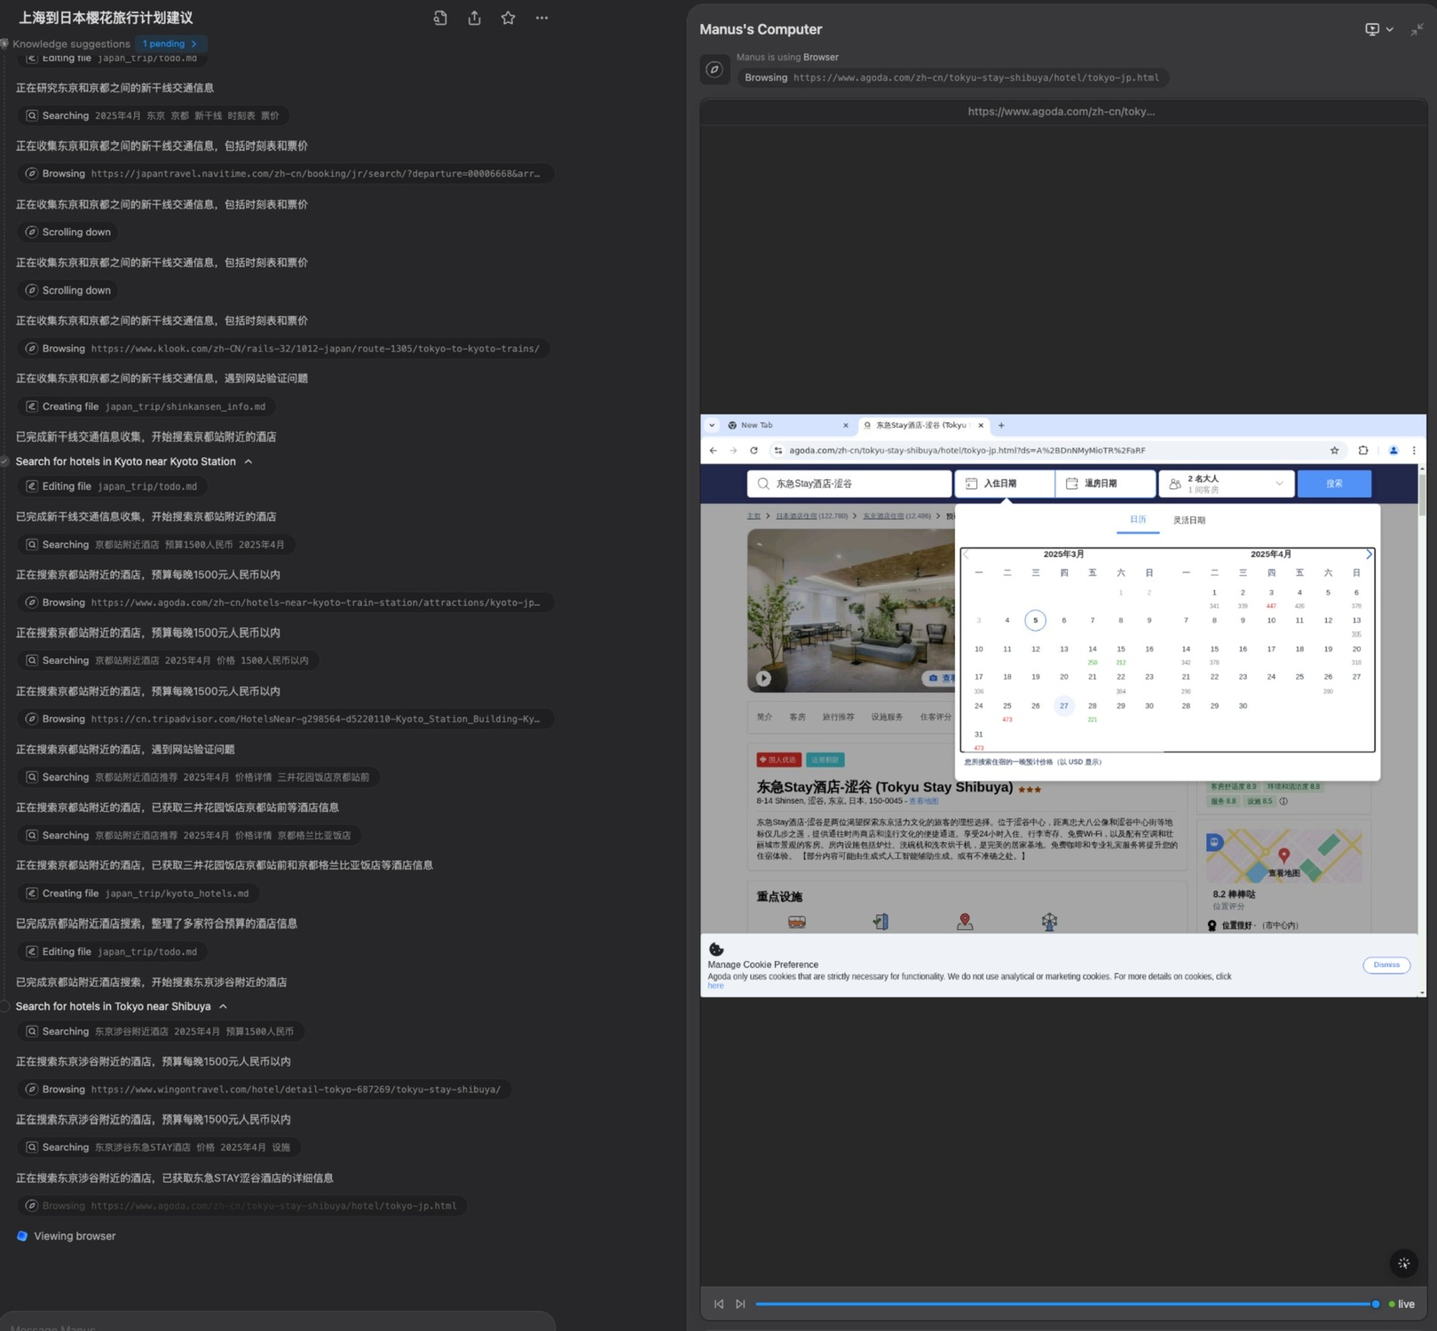Viewport: 1437px width, 1331px height.
Task: Open the screen view mode dropdown
Action: pos(1378,29)
